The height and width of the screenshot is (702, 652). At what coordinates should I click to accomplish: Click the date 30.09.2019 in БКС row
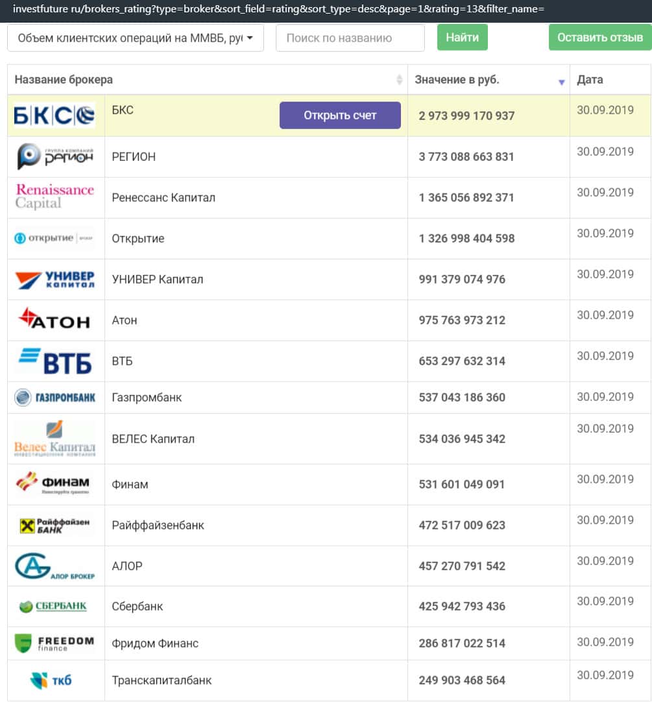(605, 110)
